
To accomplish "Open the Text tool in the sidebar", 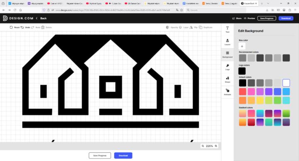I will [x=227, y=30].
